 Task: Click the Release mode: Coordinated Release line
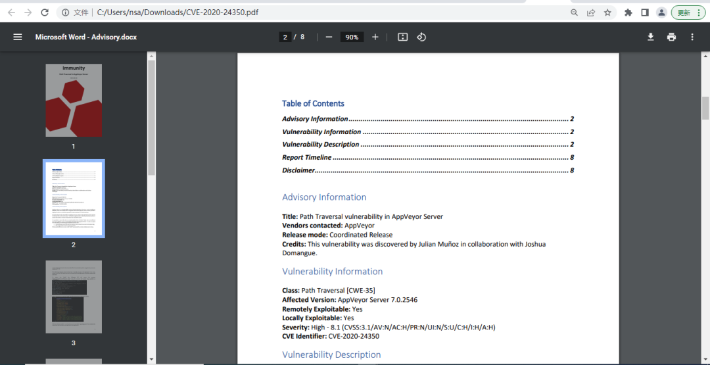337,235
